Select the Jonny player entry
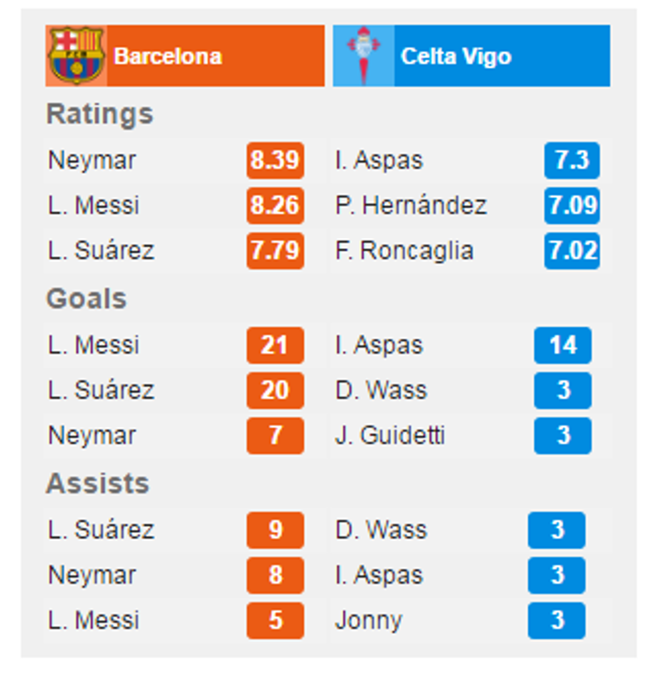The width and height of the screenshot is (655, 676). click(370, 621)
